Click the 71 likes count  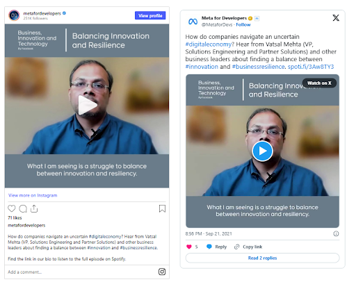[15, 218]
